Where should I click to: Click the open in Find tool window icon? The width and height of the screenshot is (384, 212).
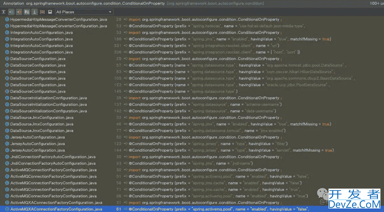(x=50, y=12)
